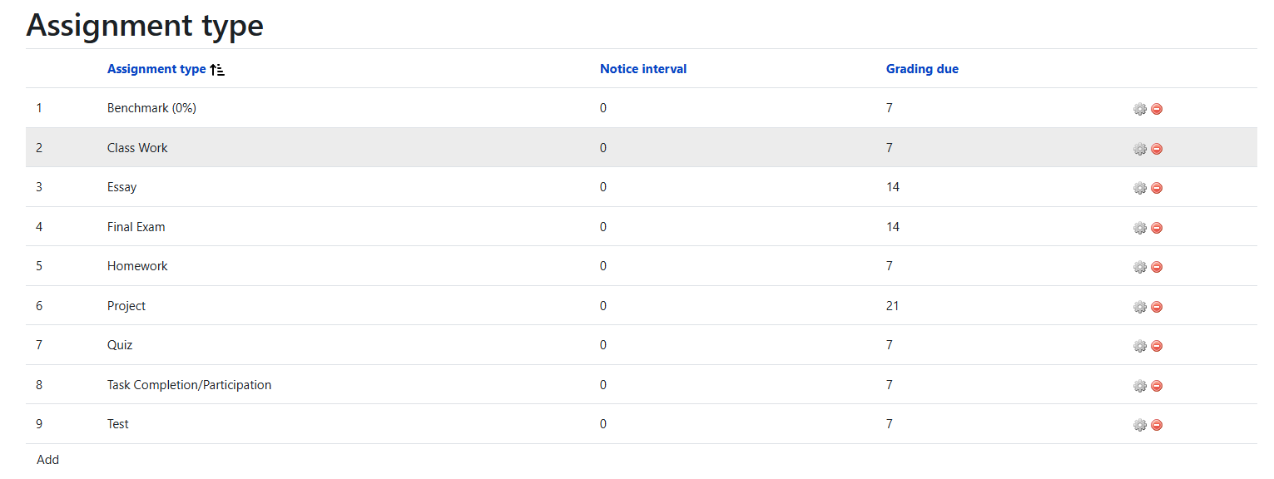Delete the Homework assignment type
The image size is (1274, 479).
pos(1157,267)
